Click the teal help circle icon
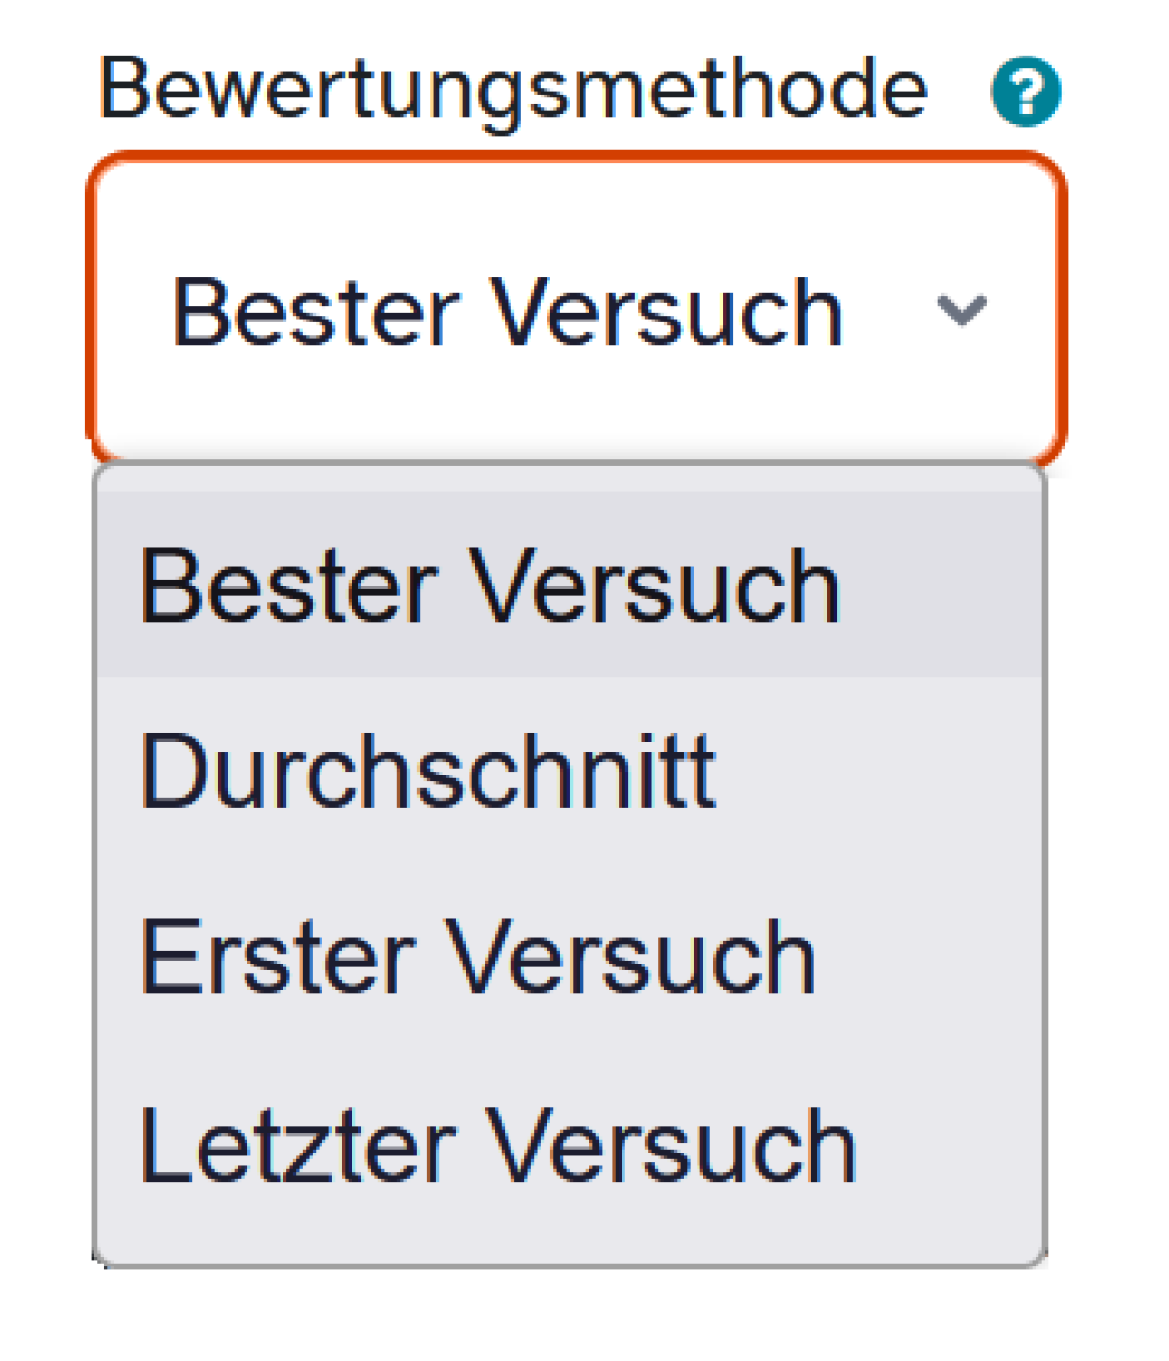 (1025, 93)
